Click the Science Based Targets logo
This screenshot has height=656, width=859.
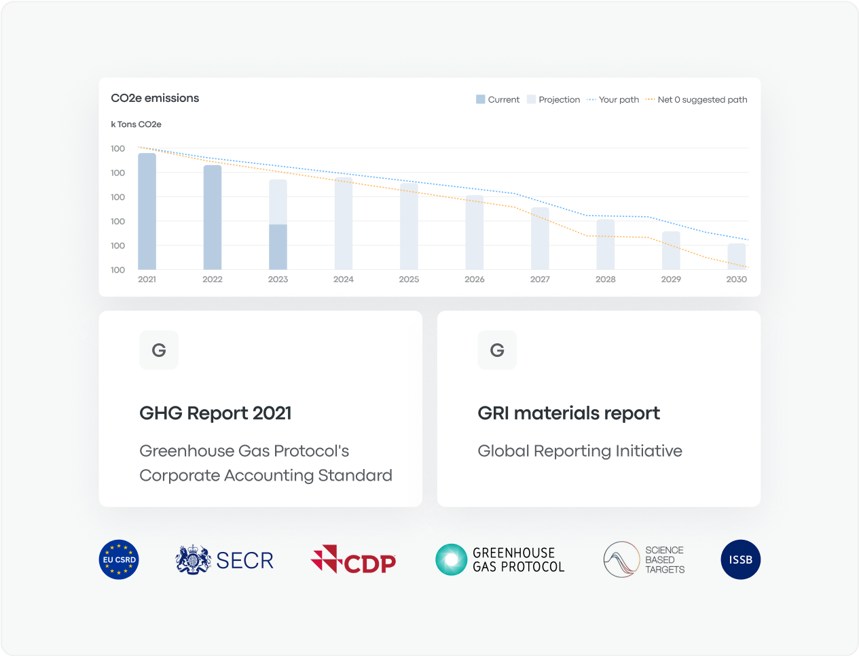pyautogui.click(x=644, y=559)
